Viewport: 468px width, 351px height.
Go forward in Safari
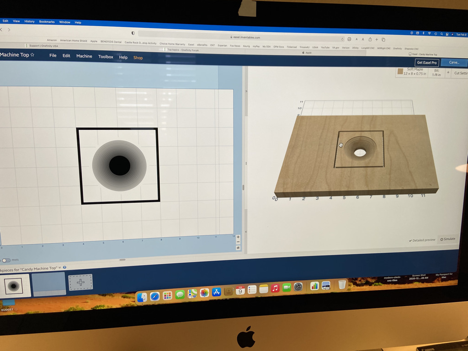tap(9, 30)
